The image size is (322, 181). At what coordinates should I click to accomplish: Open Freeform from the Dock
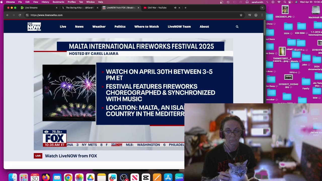[x=112, y=177]
